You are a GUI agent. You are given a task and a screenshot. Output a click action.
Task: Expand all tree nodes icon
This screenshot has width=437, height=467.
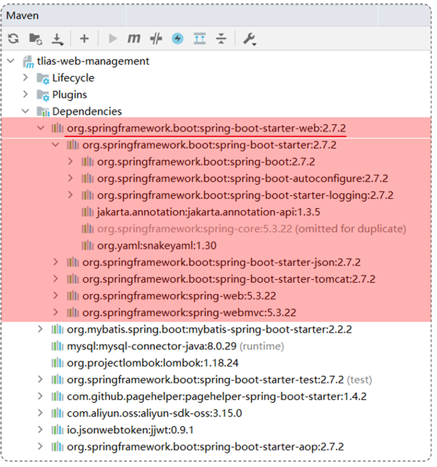point(200,38)
